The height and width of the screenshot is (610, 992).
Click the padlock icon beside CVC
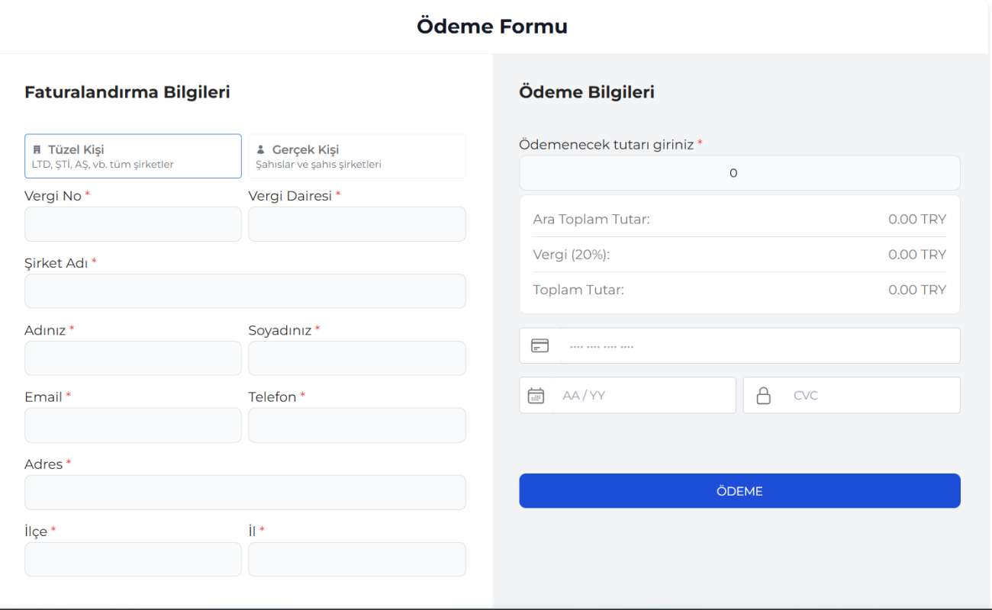(763, 396)
